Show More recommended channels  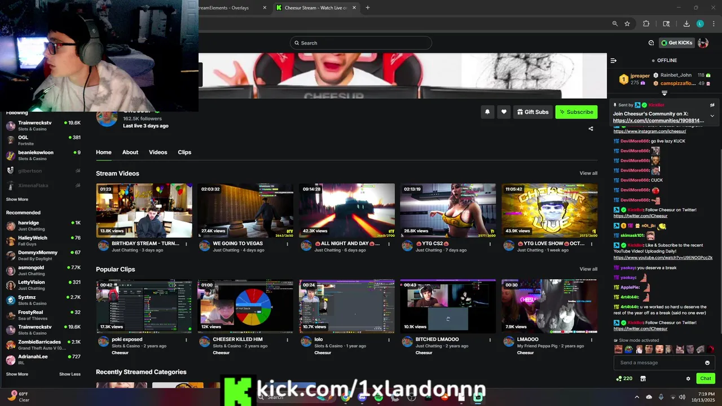[17, 374]
